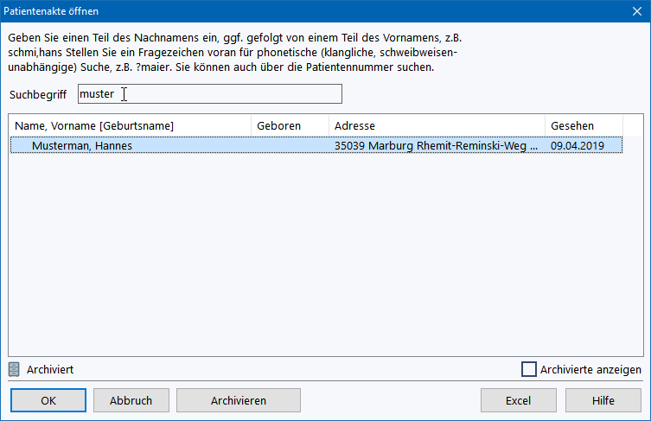Image resolution: width=651 pixels, height=421 pixels.
Task: Export the list via Excel button
Action: [x=518, y=400]
